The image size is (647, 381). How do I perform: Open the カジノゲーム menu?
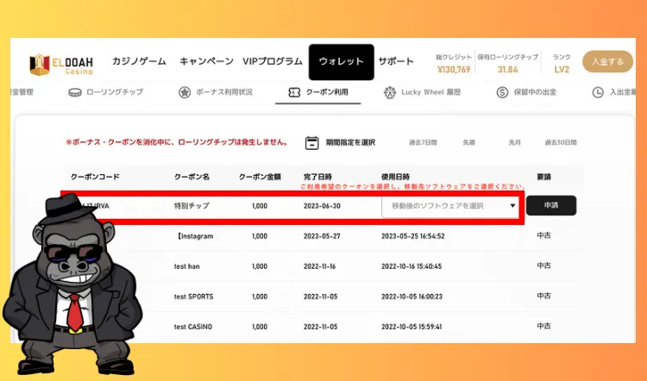coord(139,61)
